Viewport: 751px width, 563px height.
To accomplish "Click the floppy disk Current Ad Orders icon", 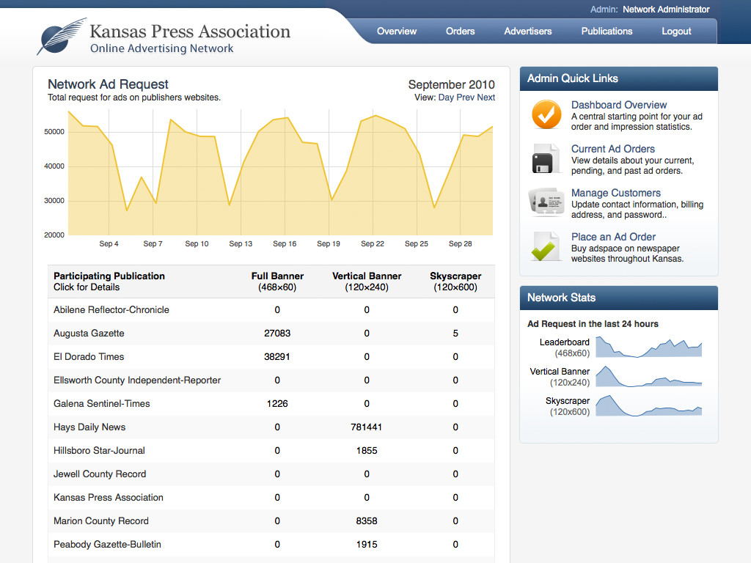I will pos(546,158).
